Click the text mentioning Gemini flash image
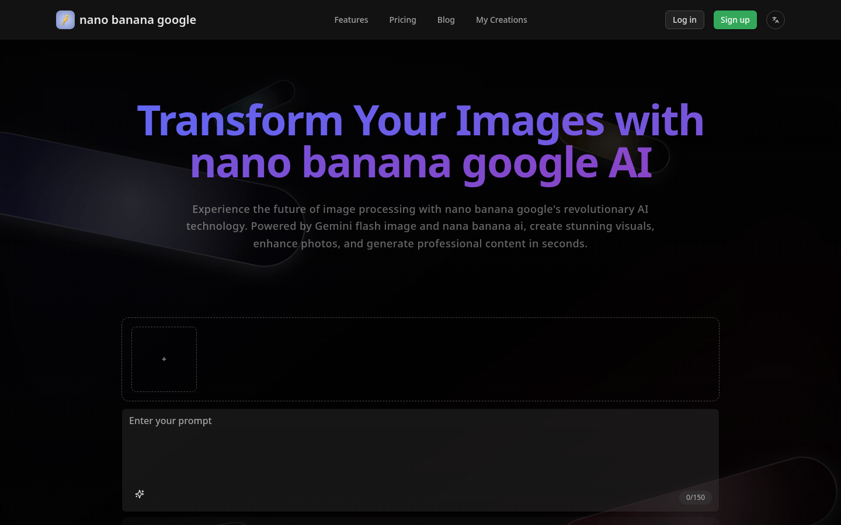 (420, 226)
